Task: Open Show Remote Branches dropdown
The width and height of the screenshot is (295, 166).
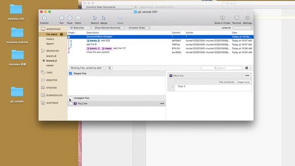Action: click(110, 28)
